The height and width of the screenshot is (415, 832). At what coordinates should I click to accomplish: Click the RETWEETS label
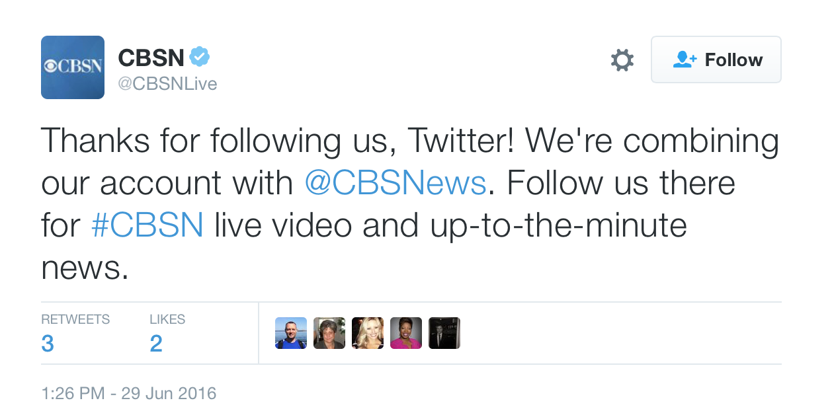click(75, 319)
